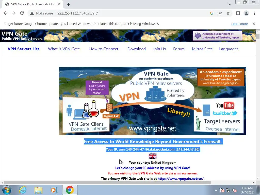
Task: Select the VPN Gate browser tab
Action: pyautogui.click(x=32, y=4)
